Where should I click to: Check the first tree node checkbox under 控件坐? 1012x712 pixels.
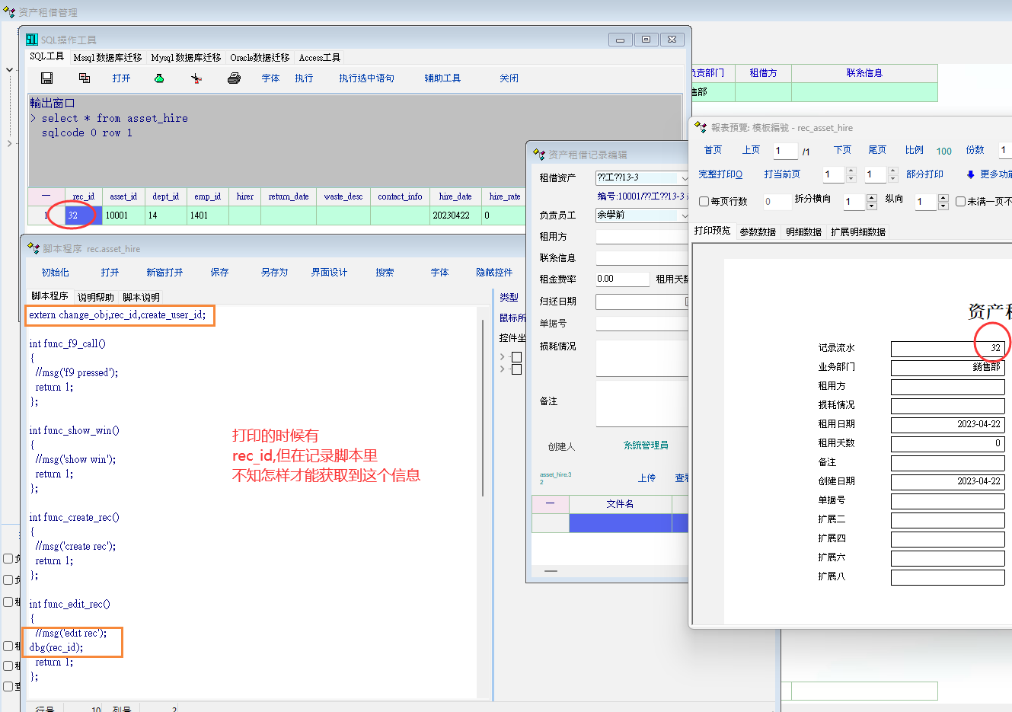pos(516,357)
